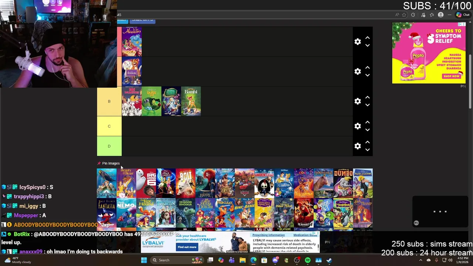Expand the system tray hidden icons chevron
The height and width of the screenshot is (266, 473).
click(x=421, y=260)
